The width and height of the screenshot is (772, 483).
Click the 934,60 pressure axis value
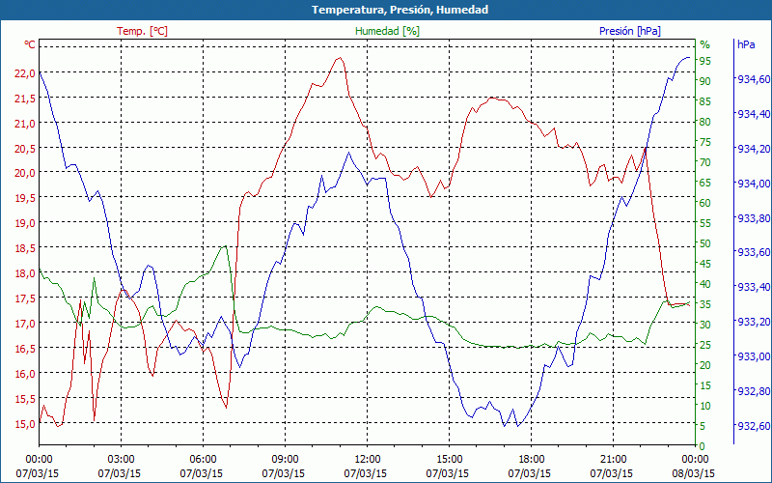tap(754, 79)
